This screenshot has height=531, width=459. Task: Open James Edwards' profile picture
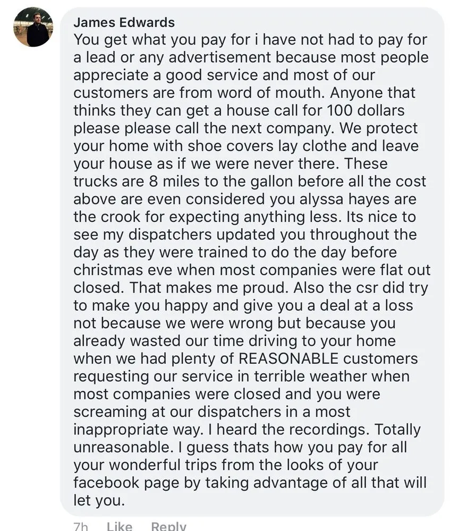pos(33,27)
